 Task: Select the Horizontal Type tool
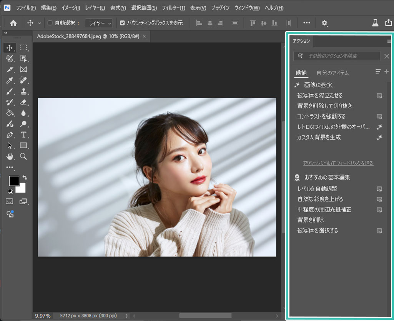tap(23, 135)
